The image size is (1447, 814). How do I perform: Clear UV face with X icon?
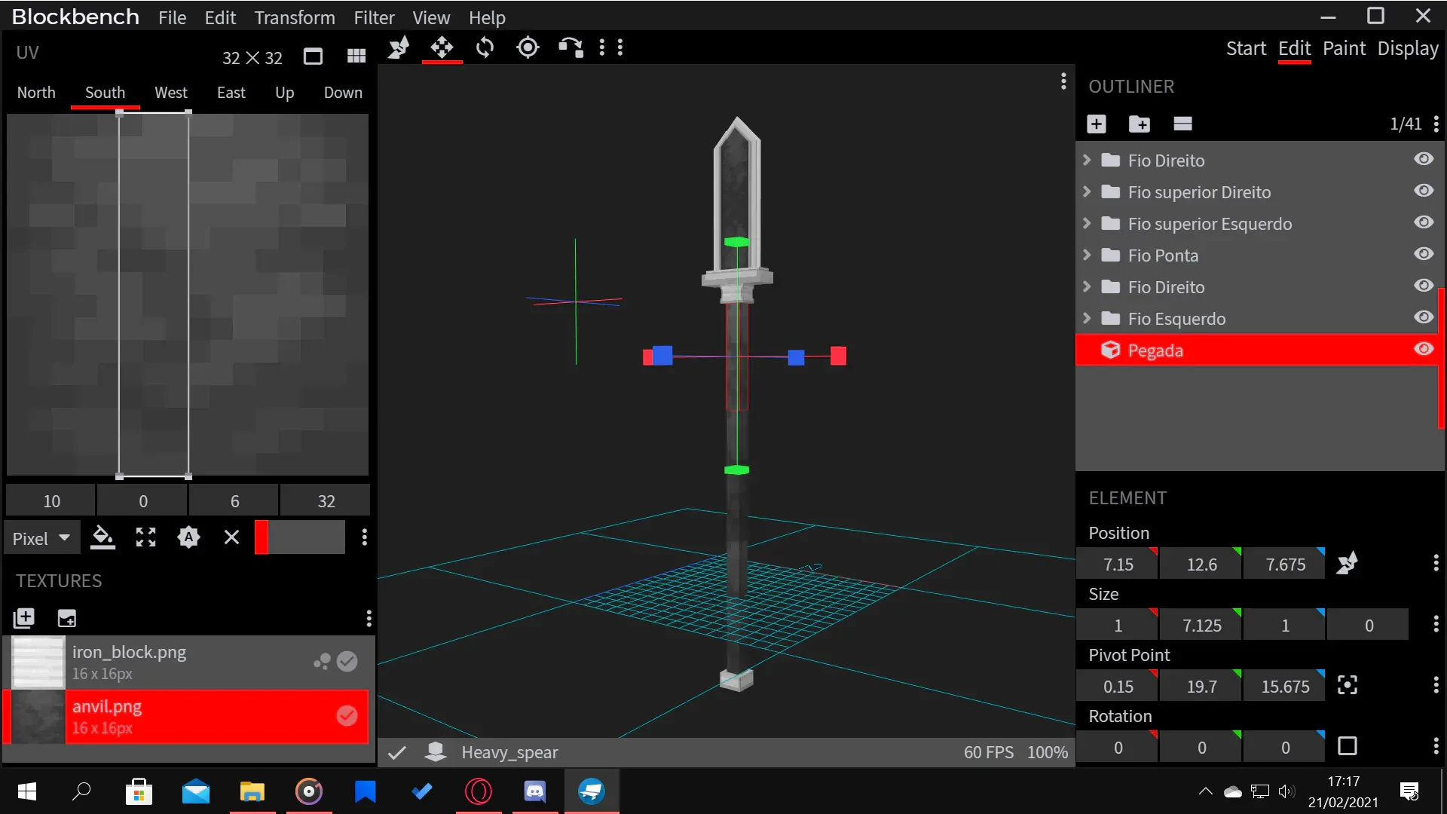click(x=231, y=537)
